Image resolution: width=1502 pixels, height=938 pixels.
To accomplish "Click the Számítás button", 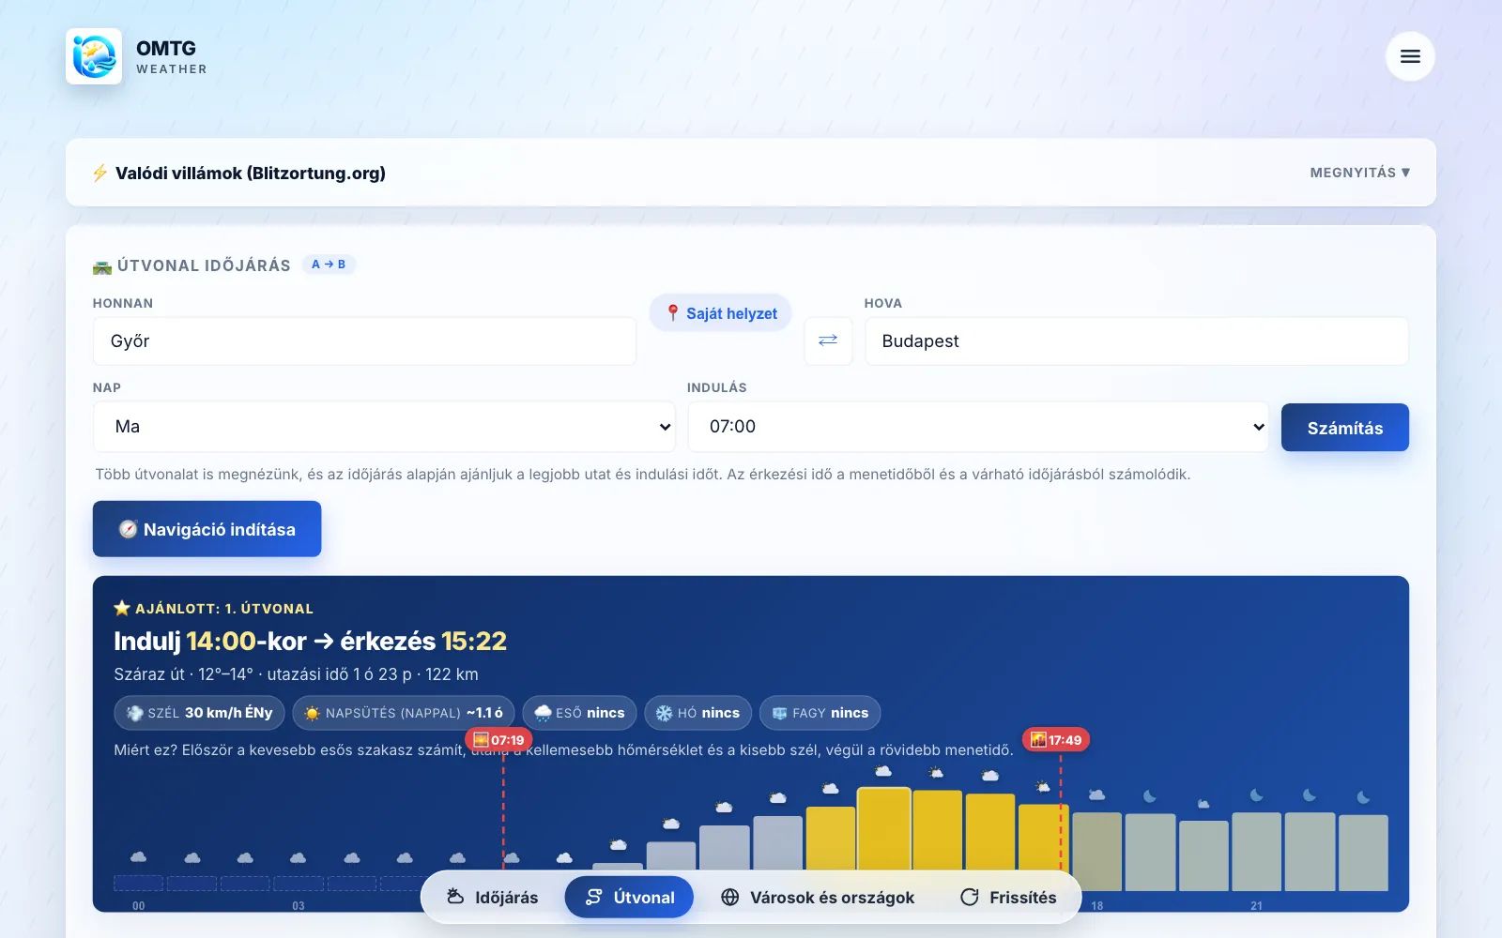I will (1345, 428).
